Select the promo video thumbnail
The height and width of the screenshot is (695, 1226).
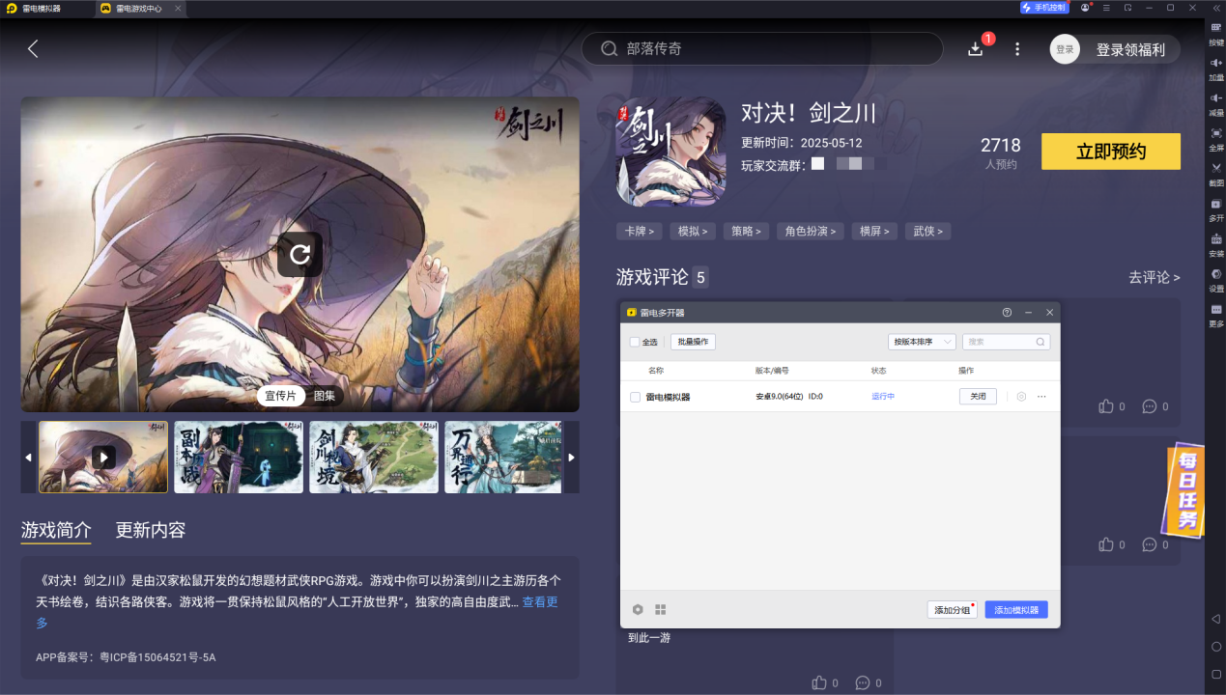(103, 458)
